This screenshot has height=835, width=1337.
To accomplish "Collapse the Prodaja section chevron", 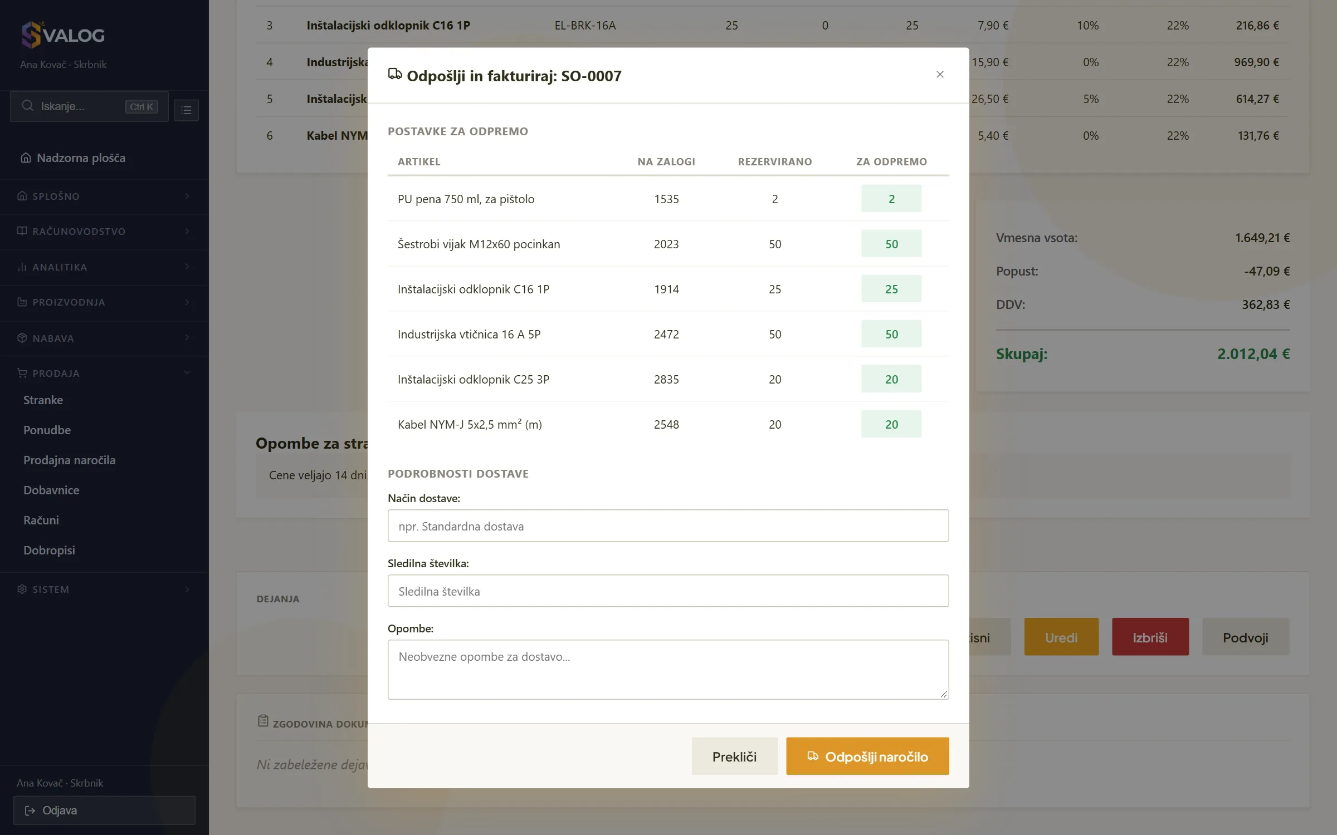I will [x=187, y=373].
